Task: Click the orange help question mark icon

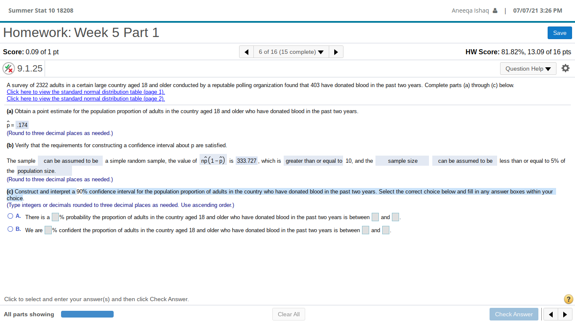Action: click(x=568, y=299)
